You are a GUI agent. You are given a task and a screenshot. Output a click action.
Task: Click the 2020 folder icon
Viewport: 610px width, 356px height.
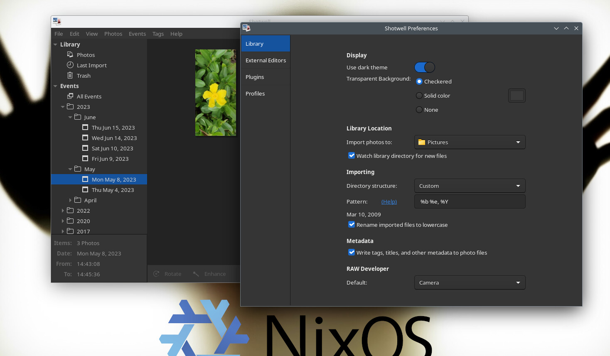70,221
